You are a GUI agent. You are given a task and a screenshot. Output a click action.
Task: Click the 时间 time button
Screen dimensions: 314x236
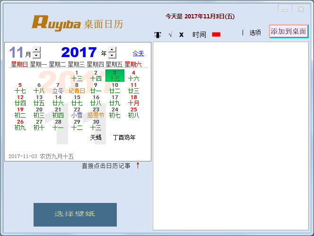(199, 34)
